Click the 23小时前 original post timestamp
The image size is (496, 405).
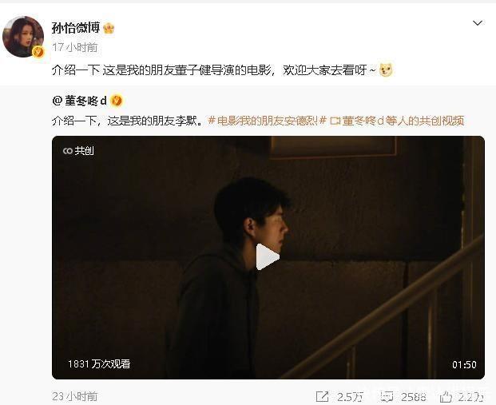coord(74,396)
